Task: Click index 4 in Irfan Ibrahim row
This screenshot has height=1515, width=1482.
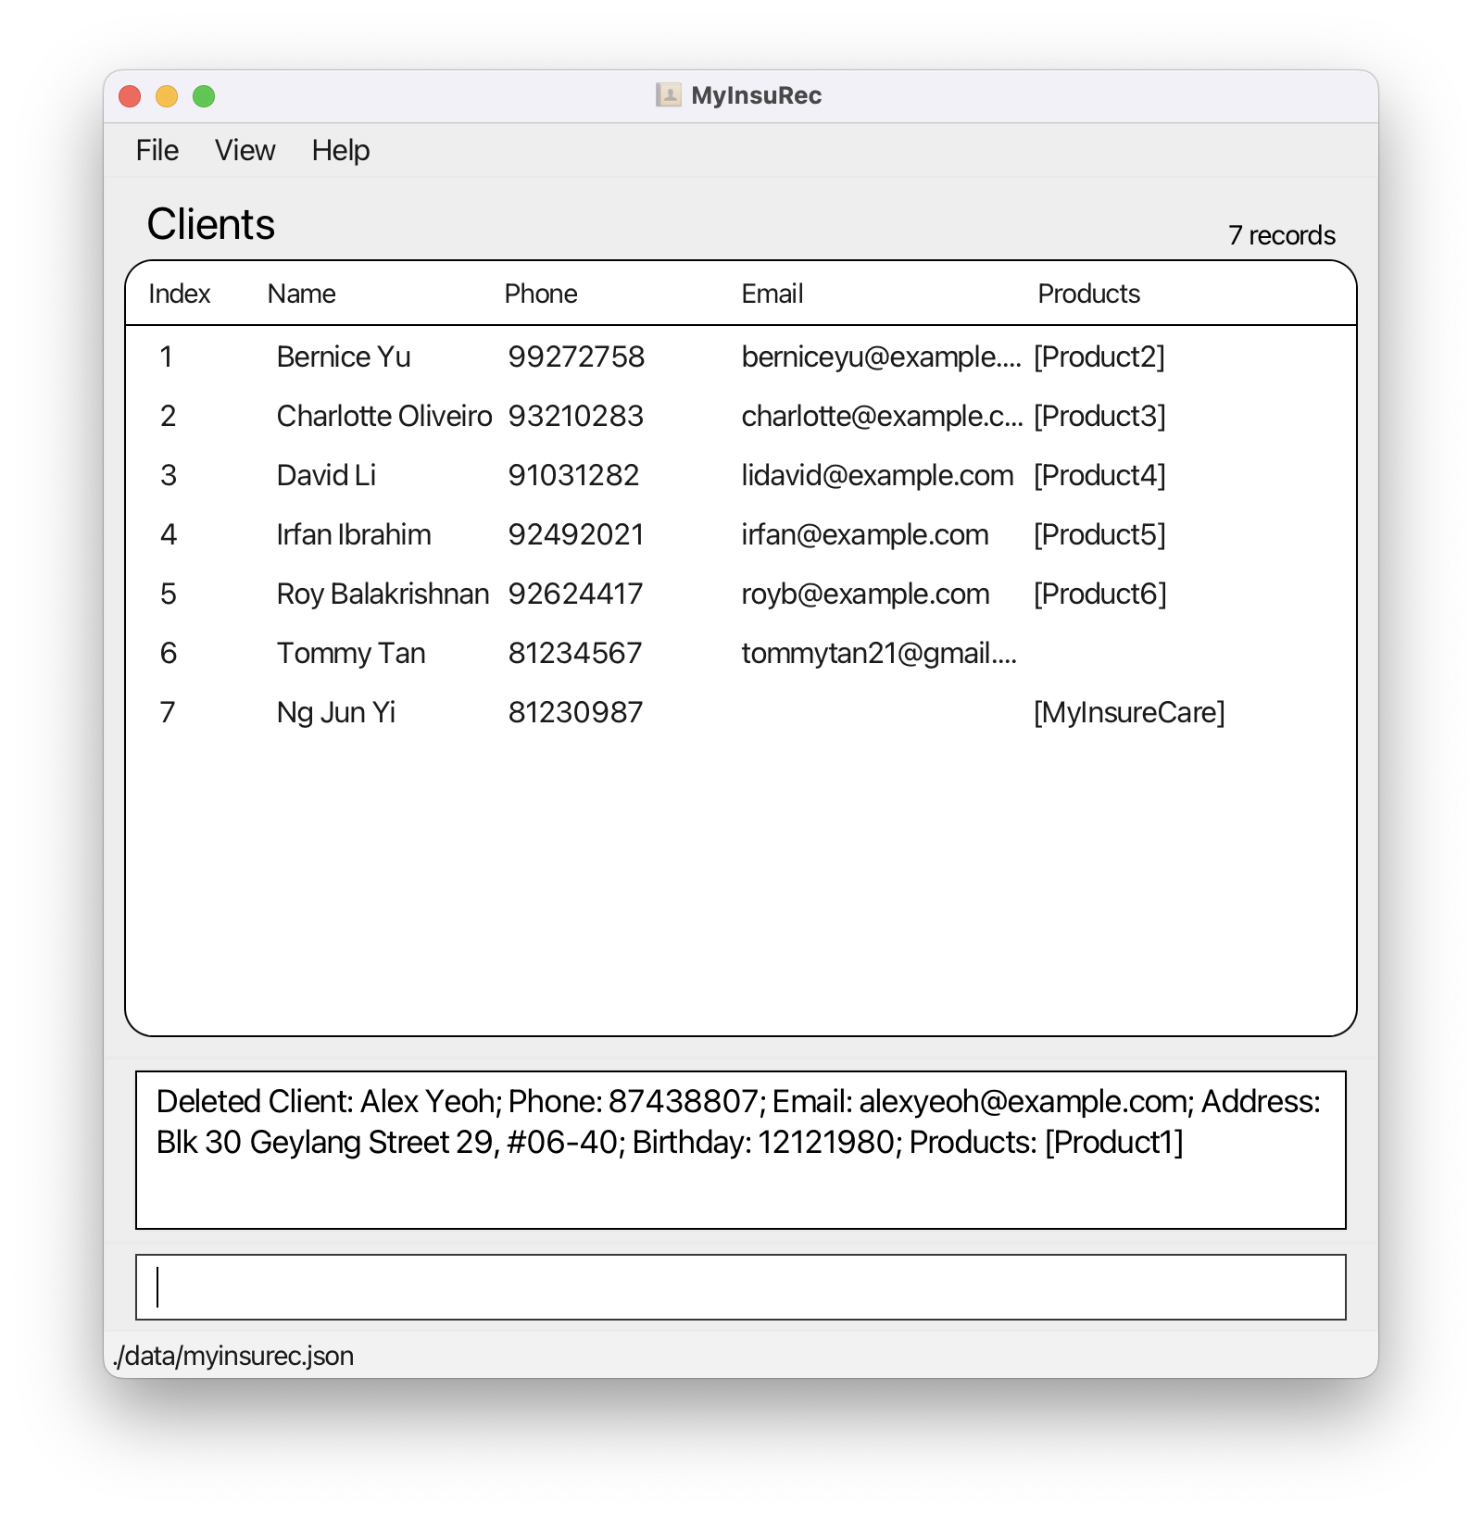Action: (x=168, y=534)
